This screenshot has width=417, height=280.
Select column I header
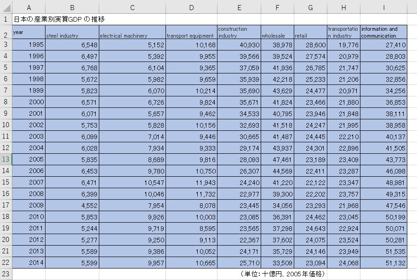(x=383, y=7)
